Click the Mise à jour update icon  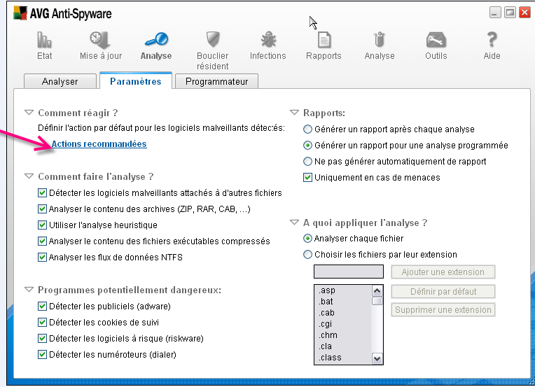[100, 41]
